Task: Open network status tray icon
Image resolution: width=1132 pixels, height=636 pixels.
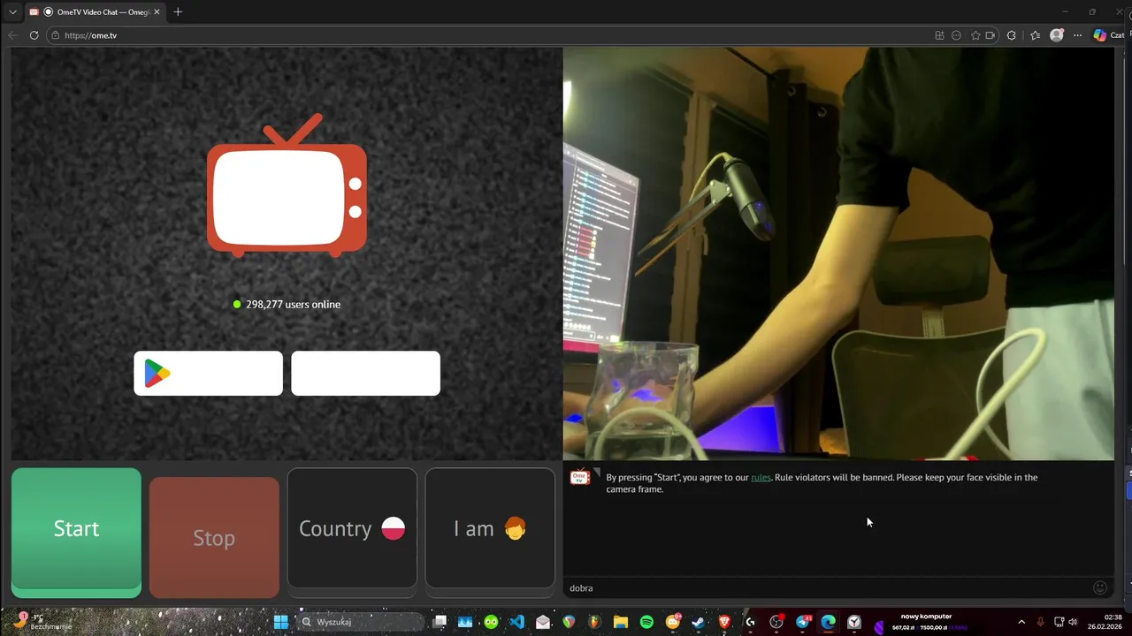Action: click(x=1059, y=622)
